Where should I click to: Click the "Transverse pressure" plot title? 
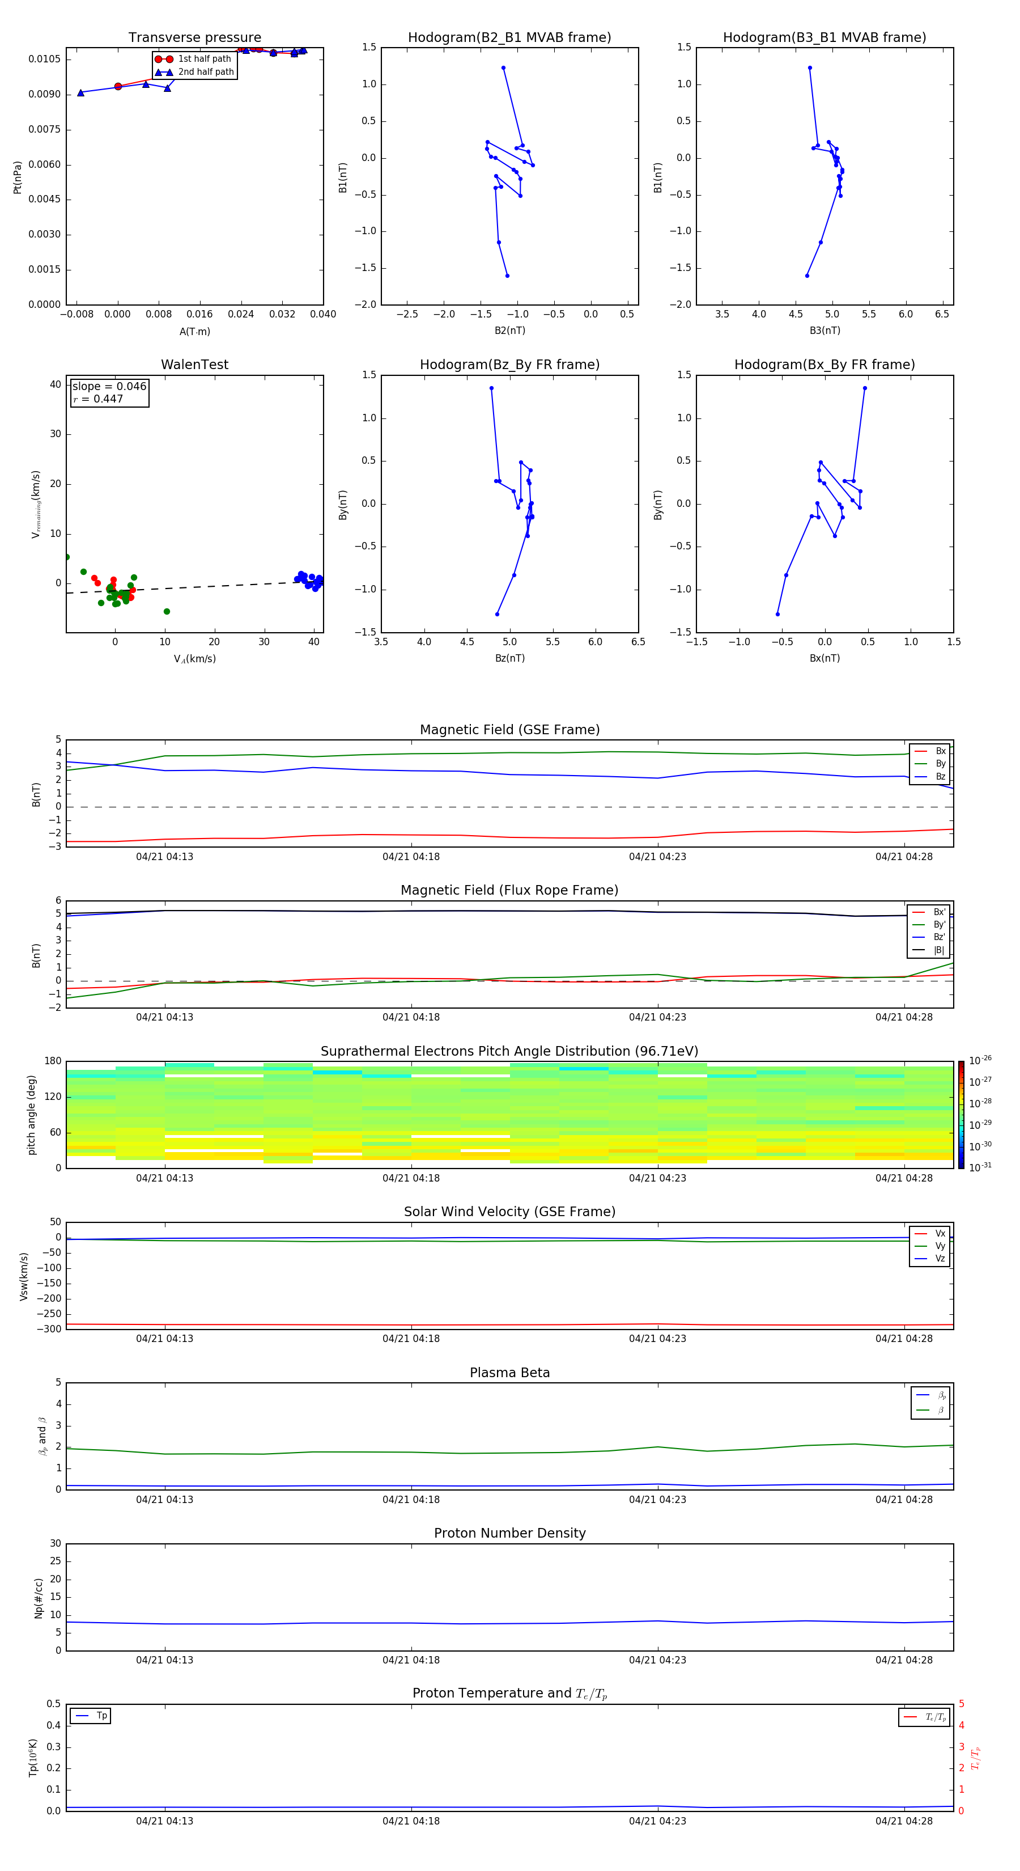coord(194,38)
